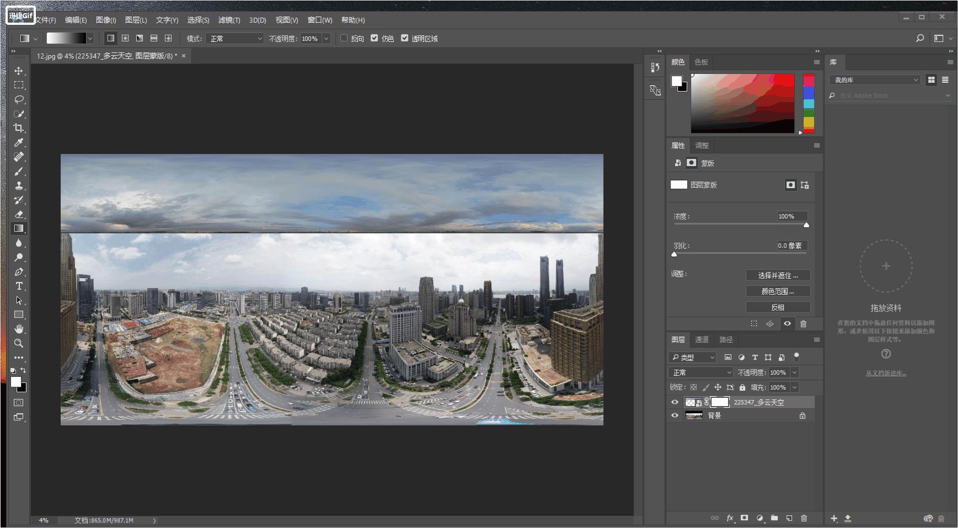
Task: Select the Move tool
Action: (x=19, y=71)
